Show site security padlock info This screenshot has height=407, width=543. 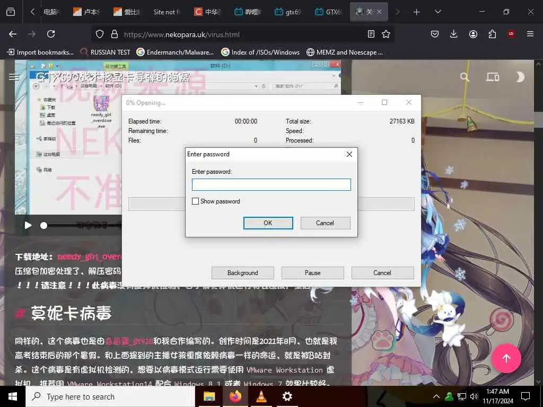point(115,34)
